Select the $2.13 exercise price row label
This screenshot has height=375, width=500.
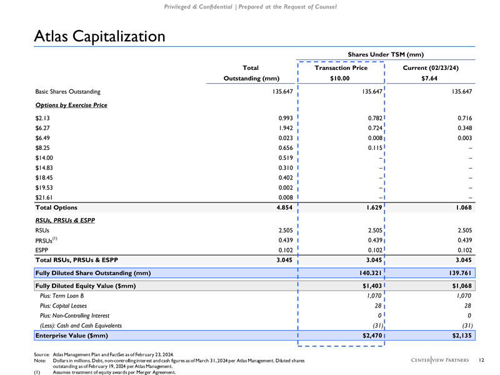(x=44, y=117)
